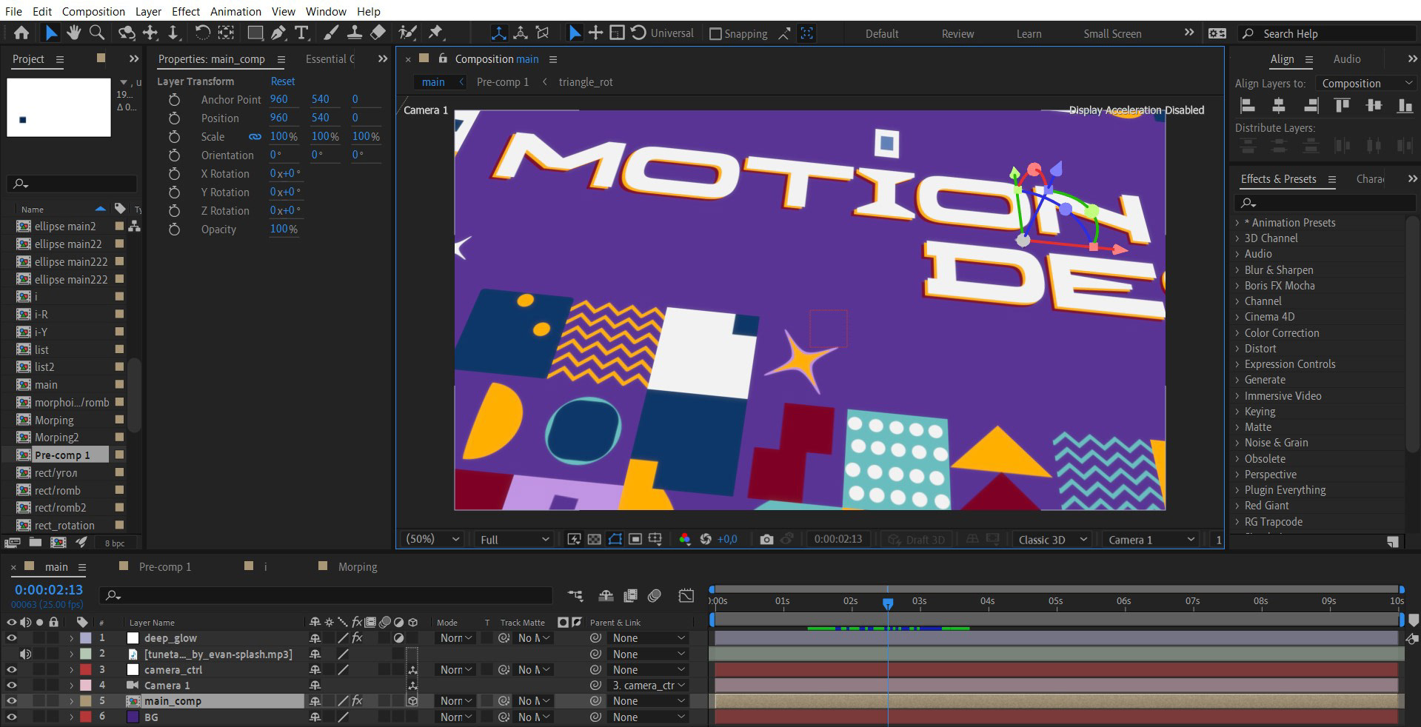This screenshot has height=727, width=1421.
Task: Select the Rectangle shape tool
Action: (255, 33)
